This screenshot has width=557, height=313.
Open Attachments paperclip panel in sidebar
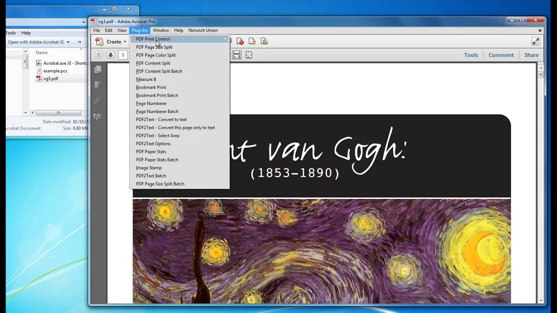(x=98, y=101)
